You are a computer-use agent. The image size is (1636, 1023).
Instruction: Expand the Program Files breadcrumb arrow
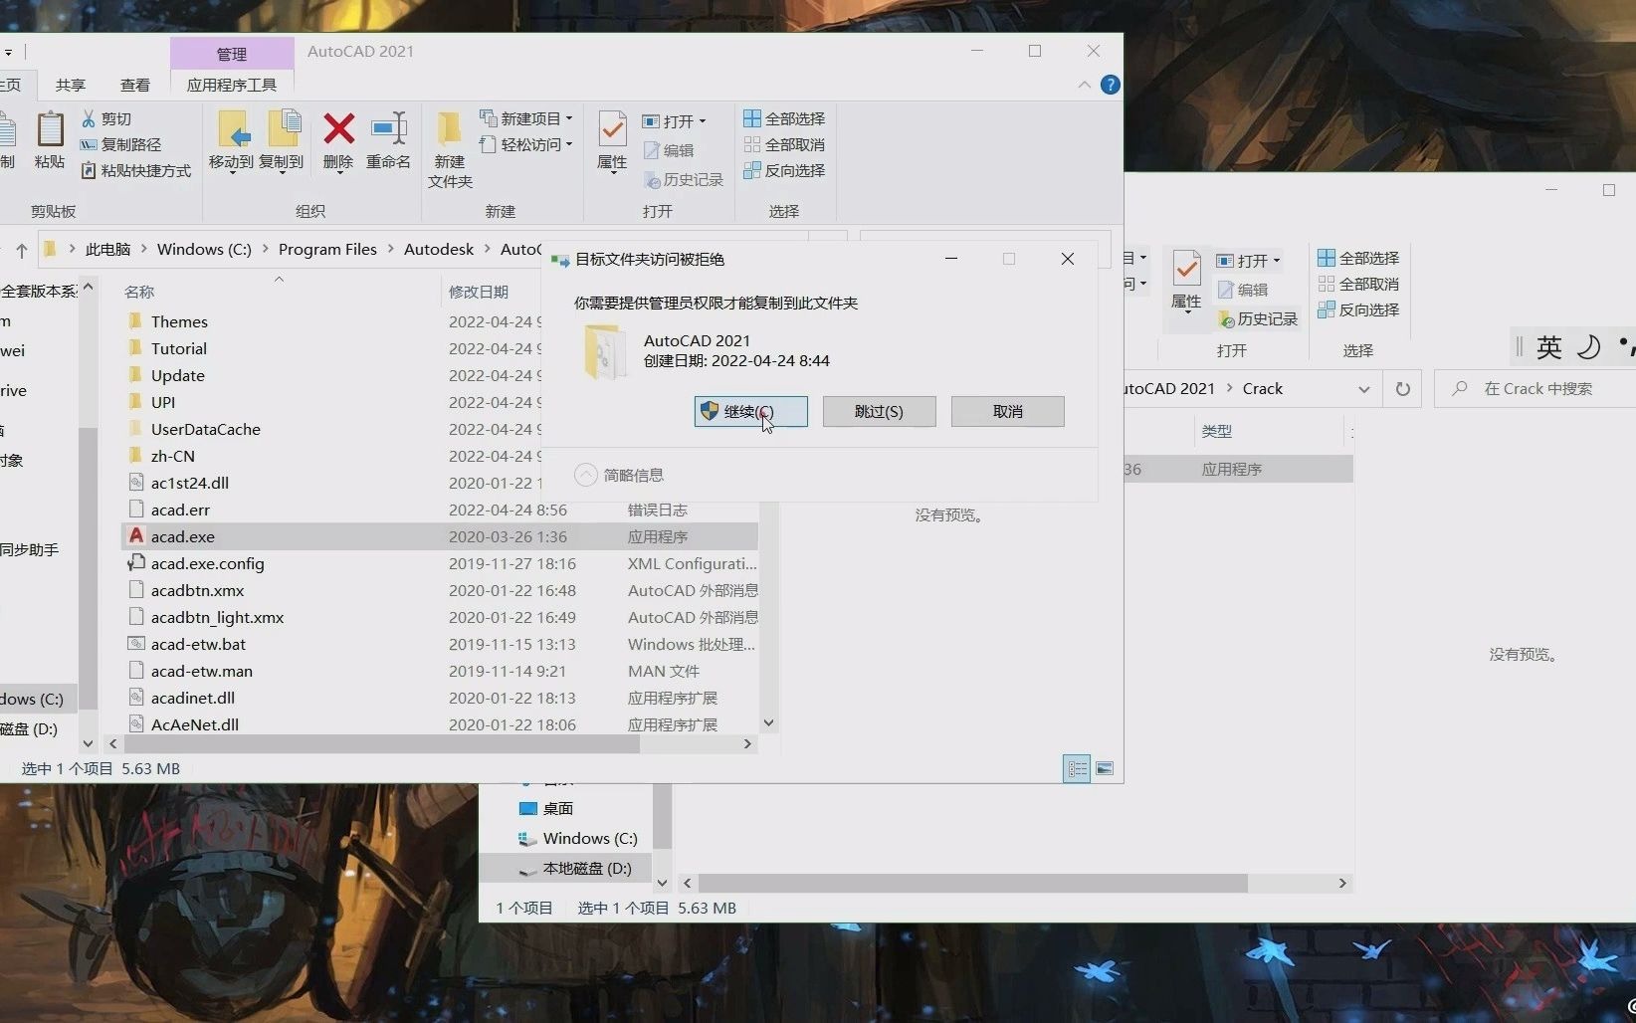390,250
